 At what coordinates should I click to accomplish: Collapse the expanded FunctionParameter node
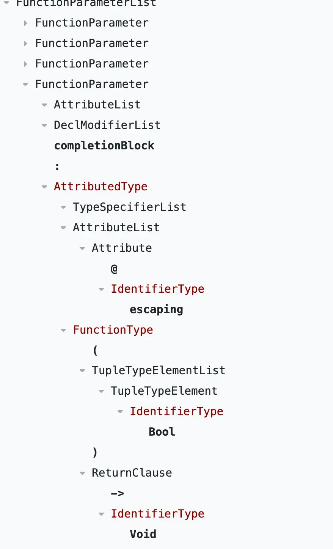pos(25,85)
